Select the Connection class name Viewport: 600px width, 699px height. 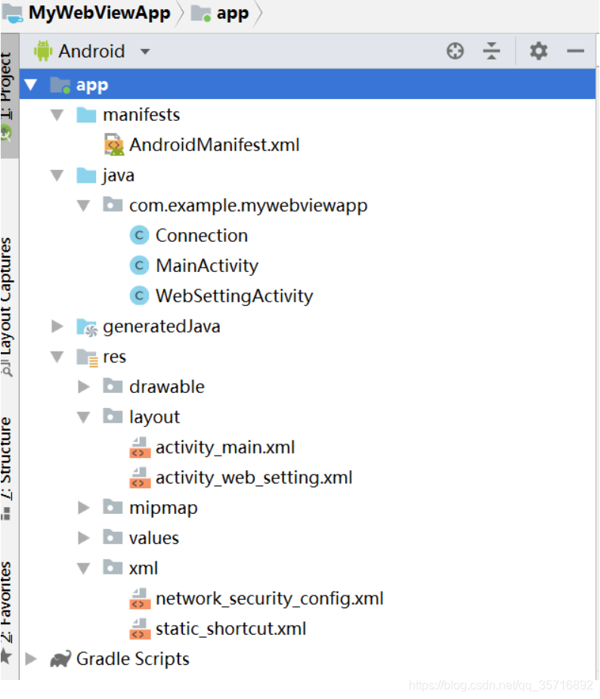tap(202, 235)
